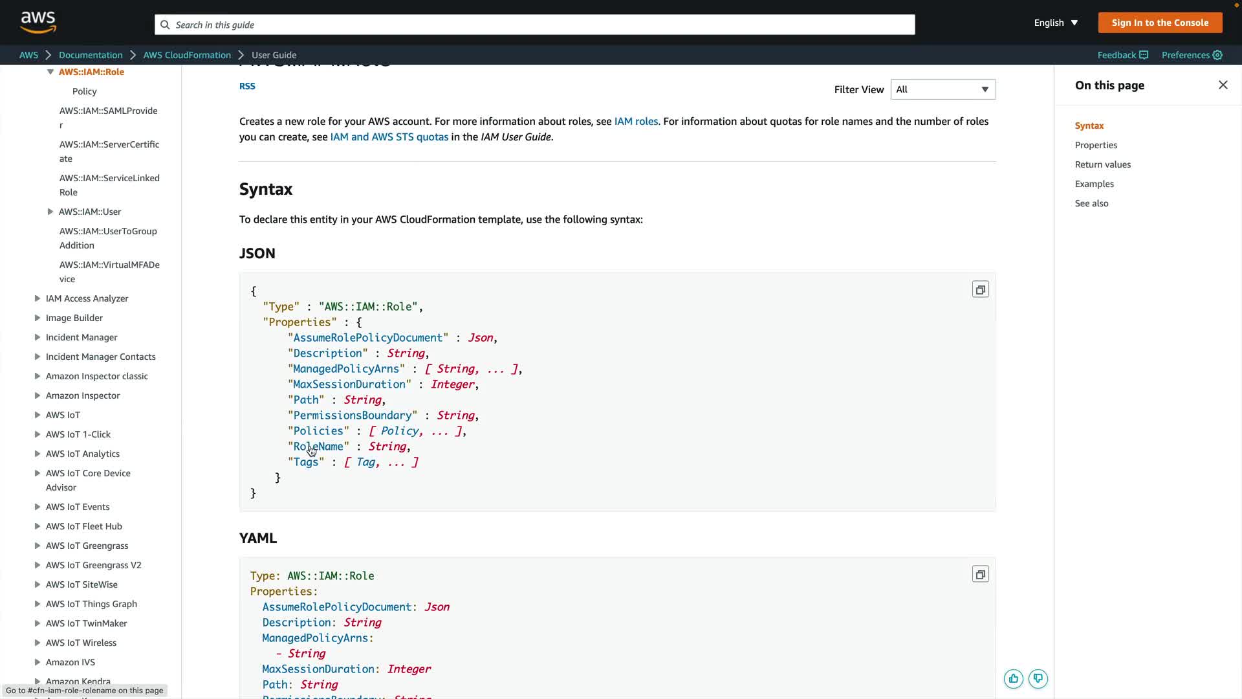Open the English language dropdown
Screen dimensions: 1242x699
tap(1056, 23)
